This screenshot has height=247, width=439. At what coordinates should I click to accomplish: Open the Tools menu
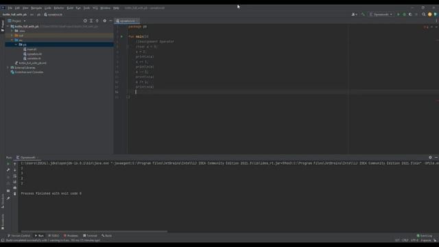click(86, 8)
